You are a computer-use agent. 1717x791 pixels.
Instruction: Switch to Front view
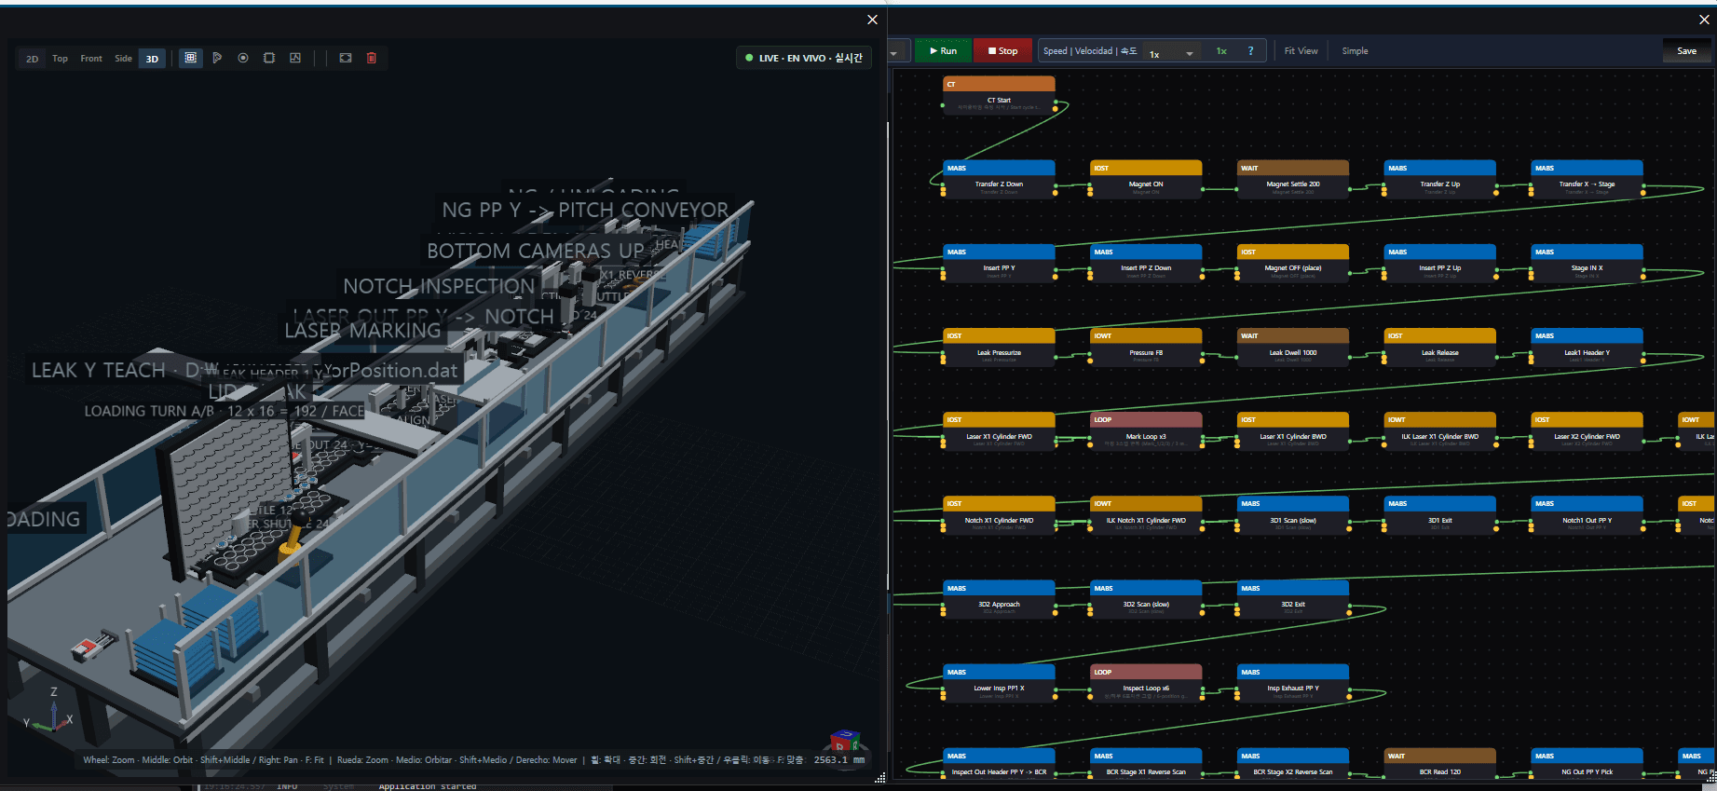point(91,59)
